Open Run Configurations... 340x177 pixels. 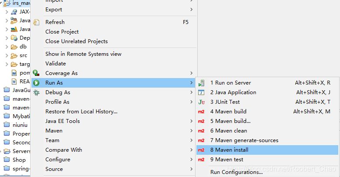237,172
